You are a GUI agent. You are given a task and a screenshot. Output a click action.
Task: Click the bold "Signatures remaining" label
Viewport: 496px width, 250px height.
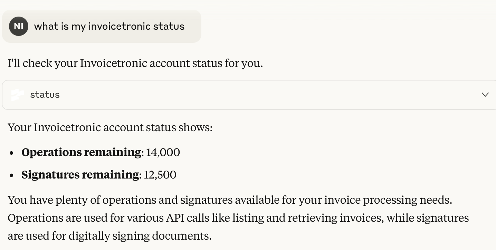pos(80,175)
